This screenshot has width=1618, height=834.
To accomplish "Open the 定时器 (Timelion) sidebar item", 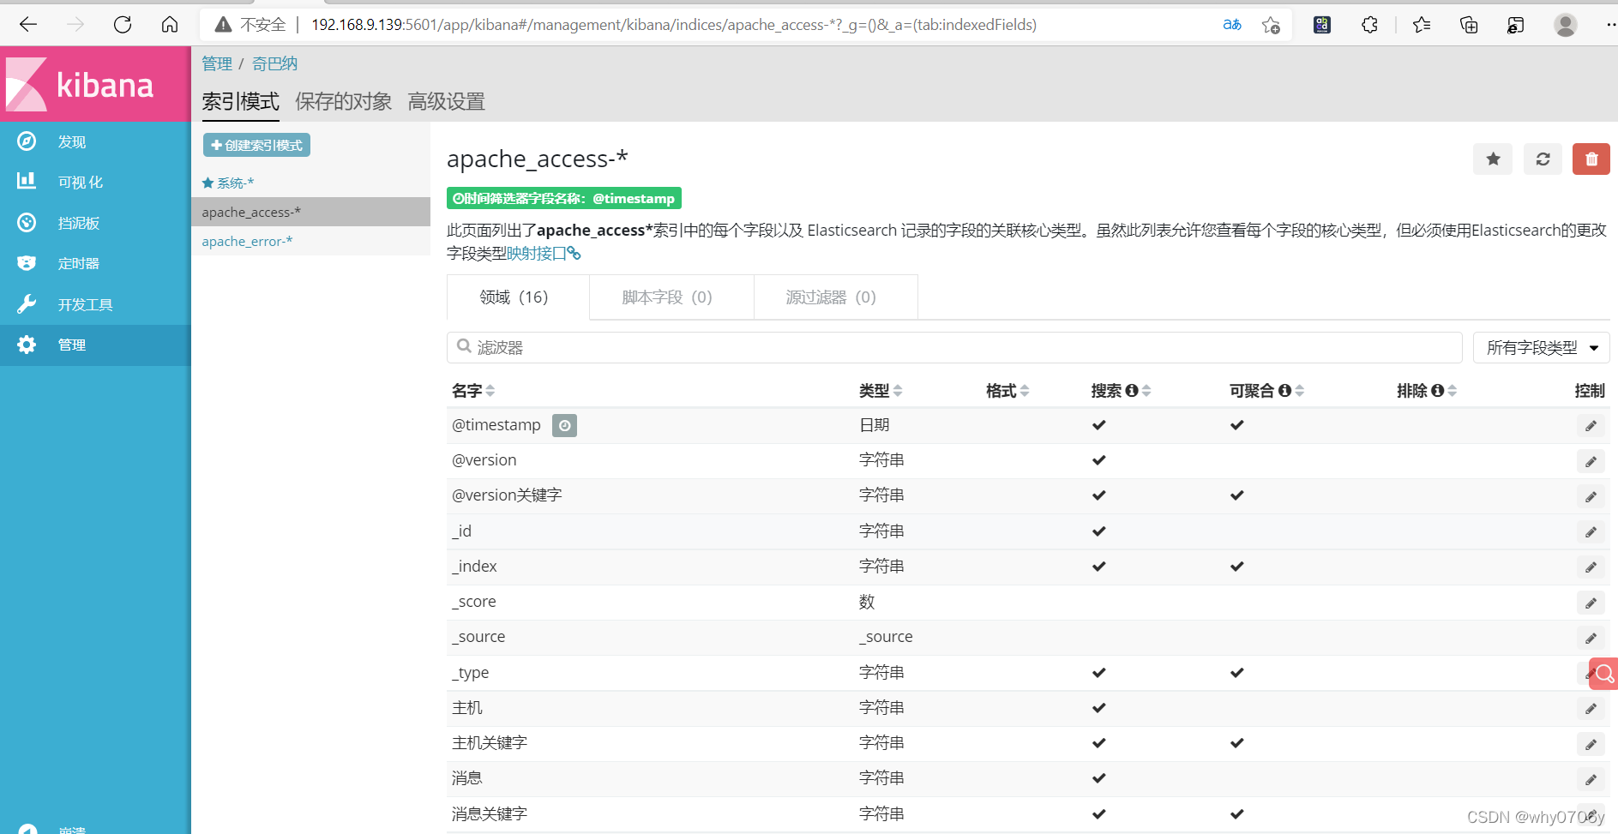I will [95, 263].
